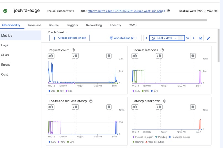Toggle the 4xx series in Request count legend
223x148 pixels.
pos(60,91)
